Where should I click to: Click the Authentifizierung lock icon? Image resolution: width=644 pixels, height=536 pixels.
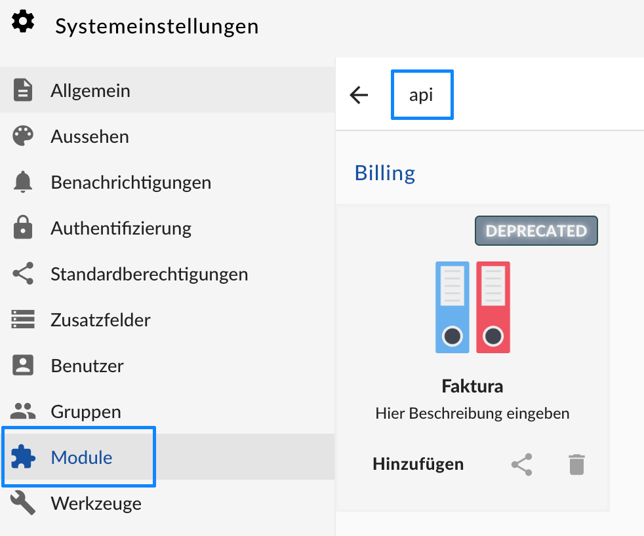23,228
